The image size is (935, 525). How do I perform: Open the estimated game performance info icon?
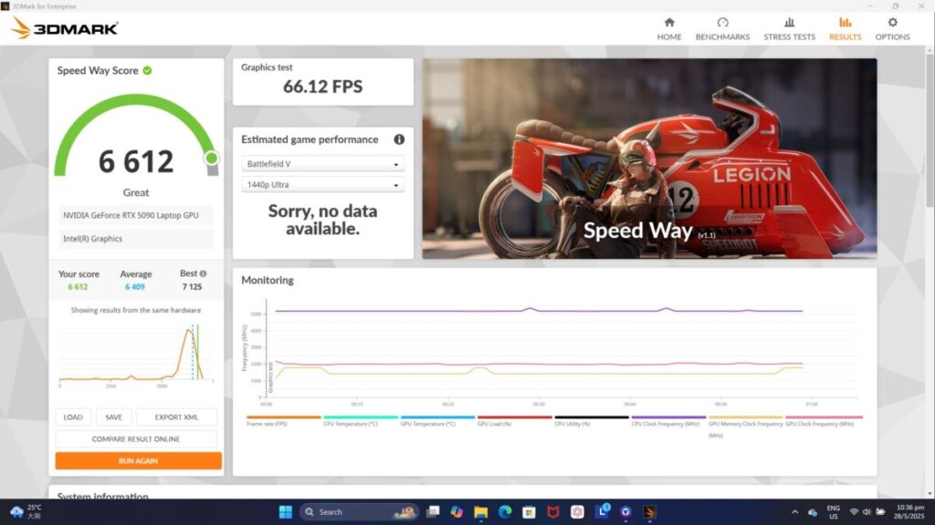(399, 139)
